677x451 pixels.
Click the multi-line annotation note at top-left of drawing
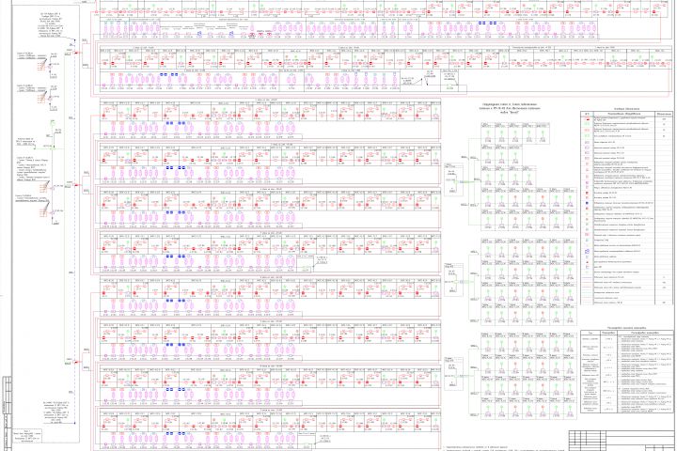(52, 24)
